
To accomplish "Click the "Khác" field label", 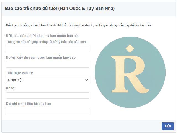I will 10,88.
